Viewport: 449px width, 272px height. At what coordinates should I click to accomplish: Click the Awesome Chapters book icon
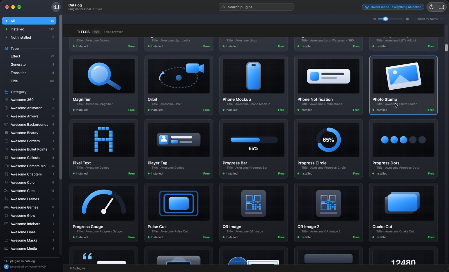[6, 174]
